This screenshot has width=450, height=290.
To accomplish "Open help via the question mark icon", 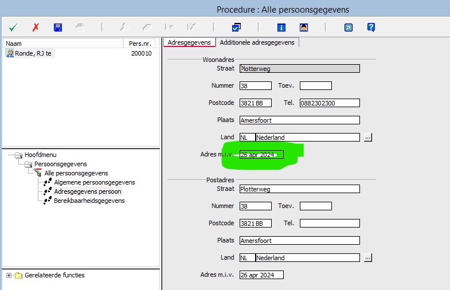I will (371, 28).
